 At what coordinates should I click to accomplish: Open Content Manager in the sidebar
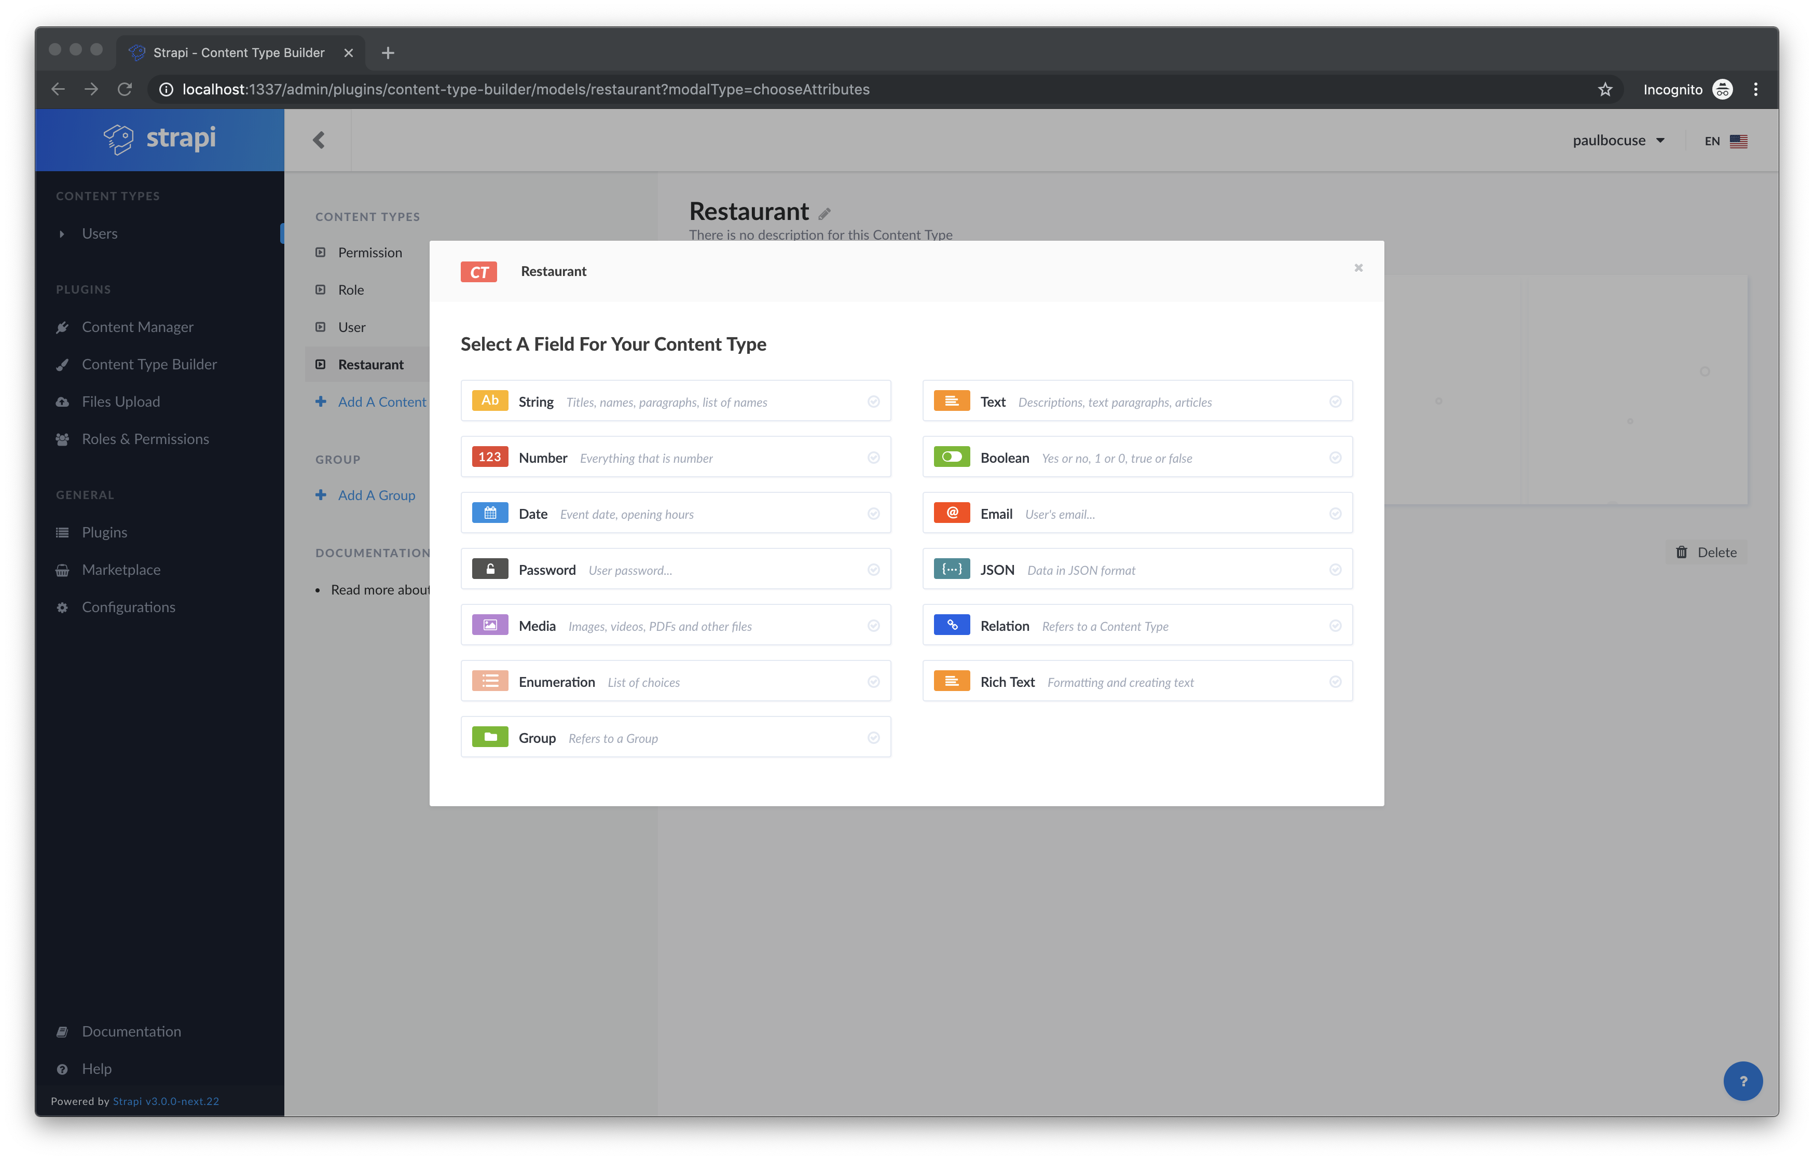coord(137,327)
